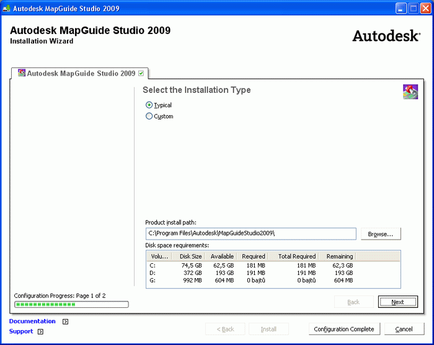This screenshot has width=434, height=345.
Task: Click the green checkmark on product tab
Action: (141, 73)
